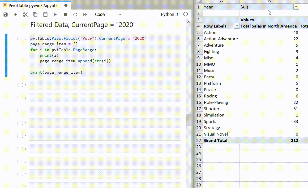Restart the kernel
The width and height of the screenshot is (308, 188).
coord(75,15)
